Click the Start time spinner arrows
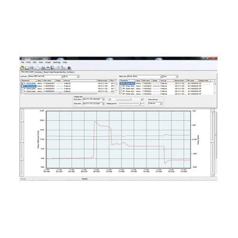The width and height of the screenshot is (238, 238). click(103, 99)
